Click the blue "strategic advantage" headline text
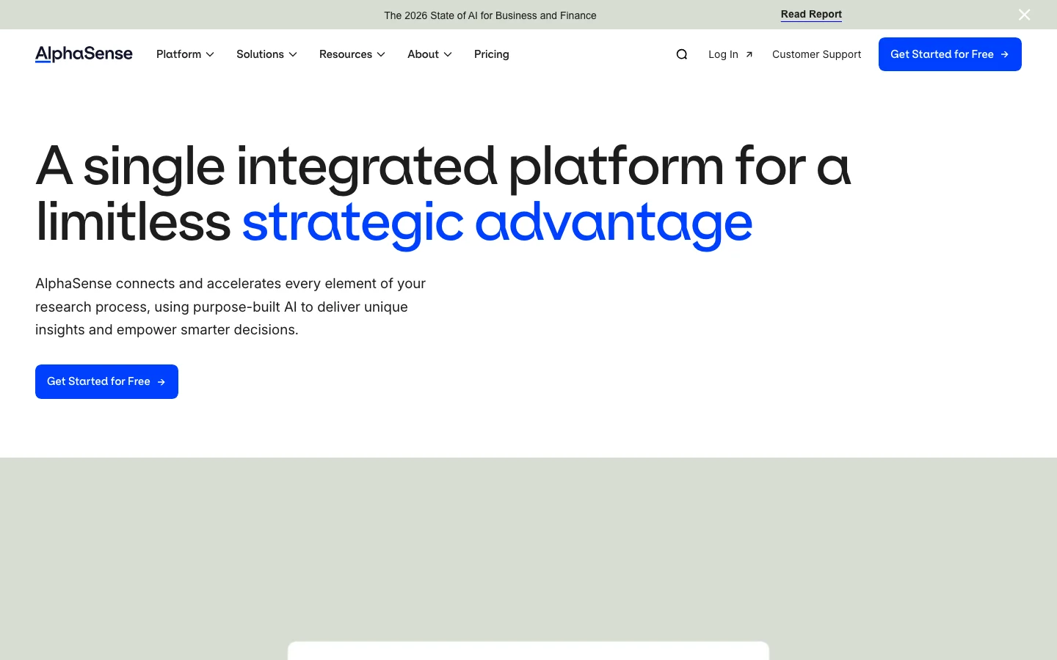This screenshot has height=660, width=1057. 497,222
